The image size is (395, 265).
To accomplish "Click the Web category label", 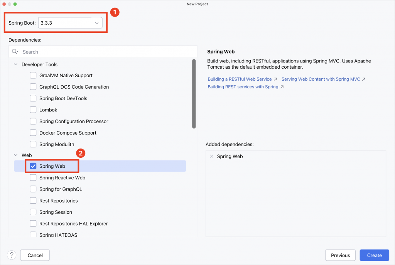I will click(x=27, y=155).
